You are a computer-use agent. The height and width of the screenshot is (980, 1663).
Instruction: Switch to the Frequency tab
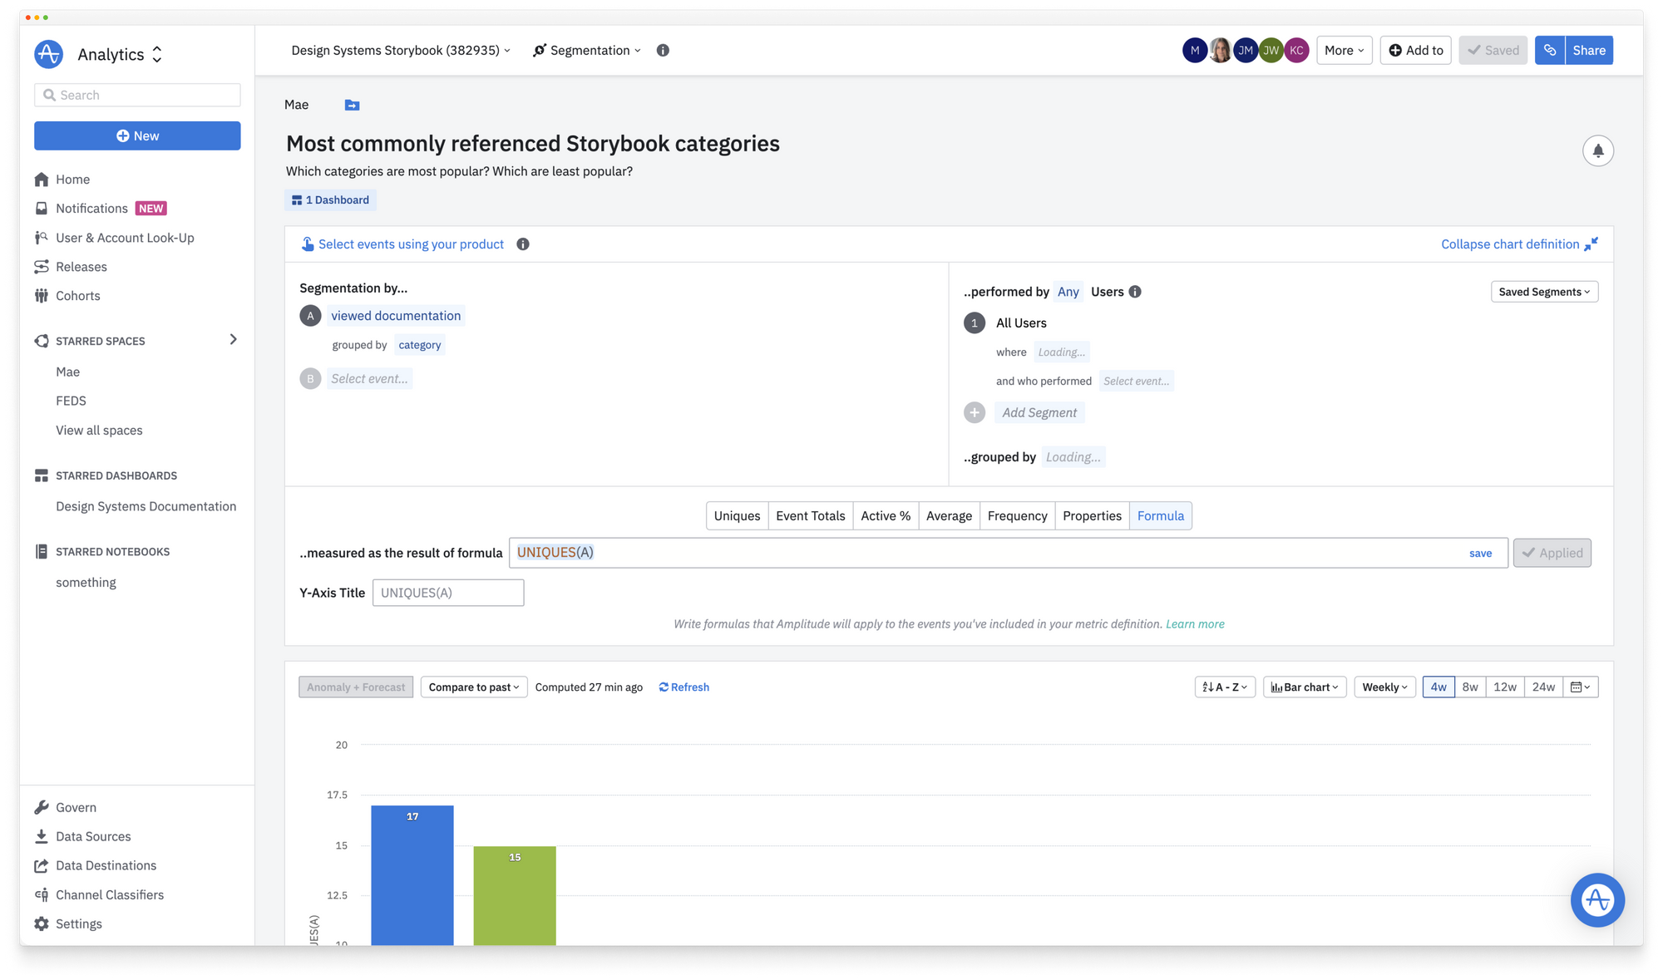point(1017,516)
